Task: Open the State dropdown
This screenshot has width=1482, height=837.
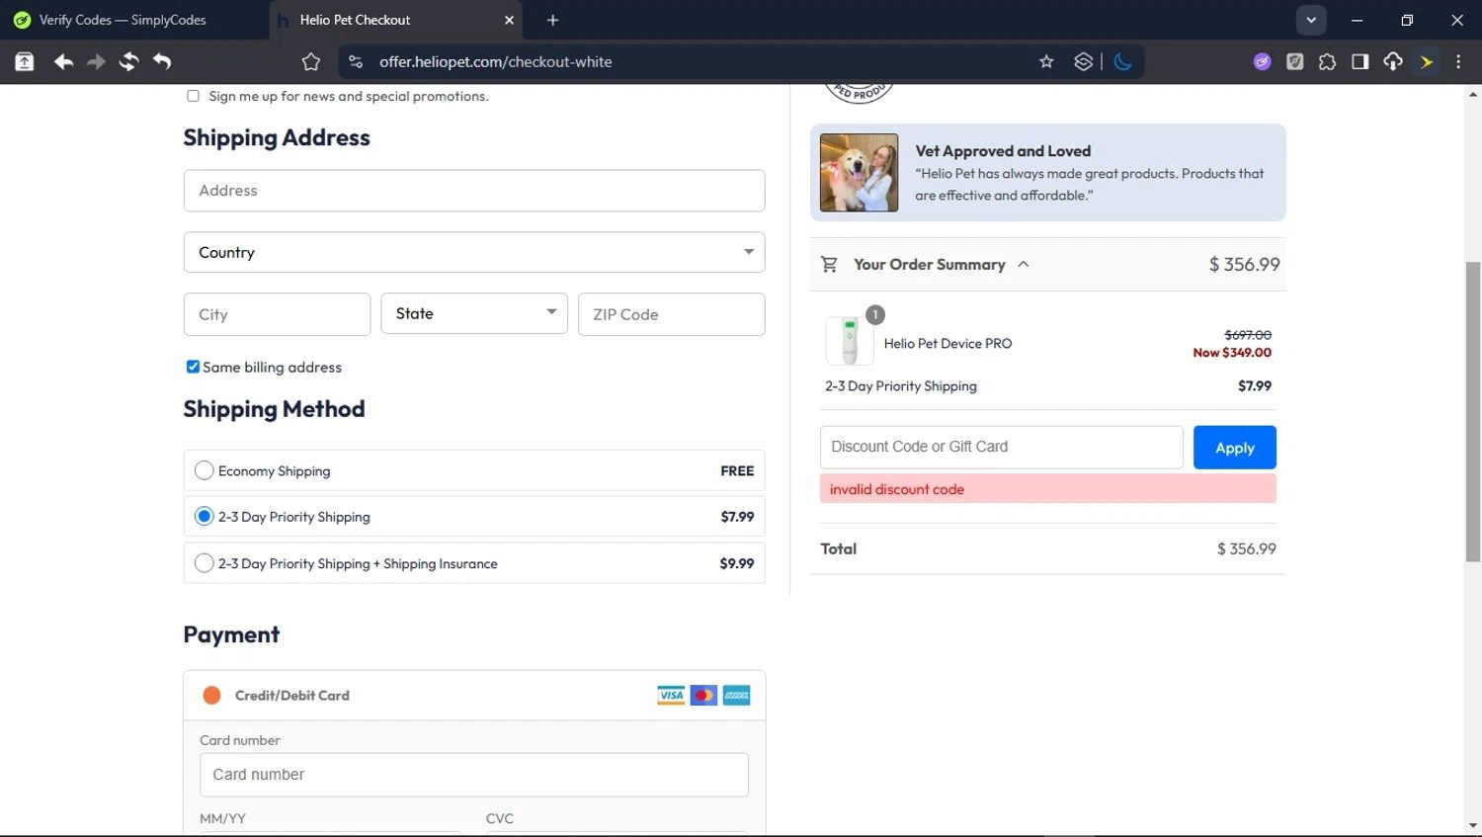Action: tap(474, 313)
